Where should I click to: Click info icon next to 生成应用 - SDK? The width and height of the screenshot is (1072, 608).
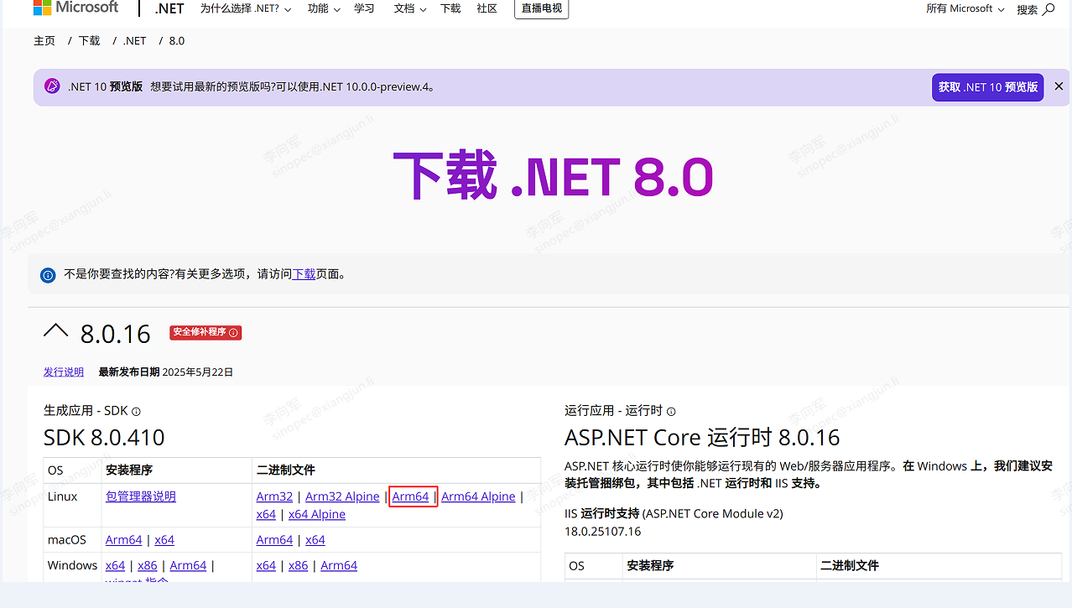(x=136, y=411)
